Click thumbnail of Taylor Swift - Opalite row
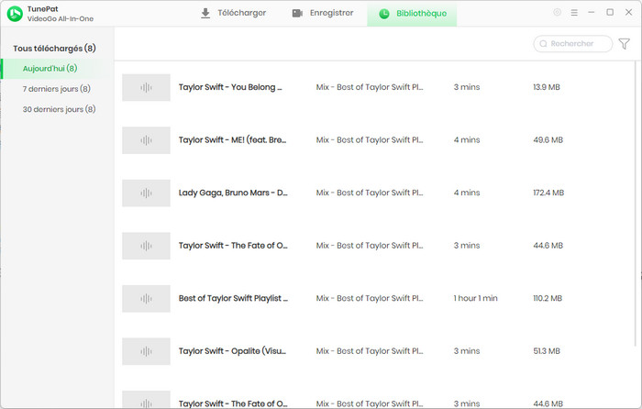The width and height of the screenshot is (642, 409). [x=146, y=351]
